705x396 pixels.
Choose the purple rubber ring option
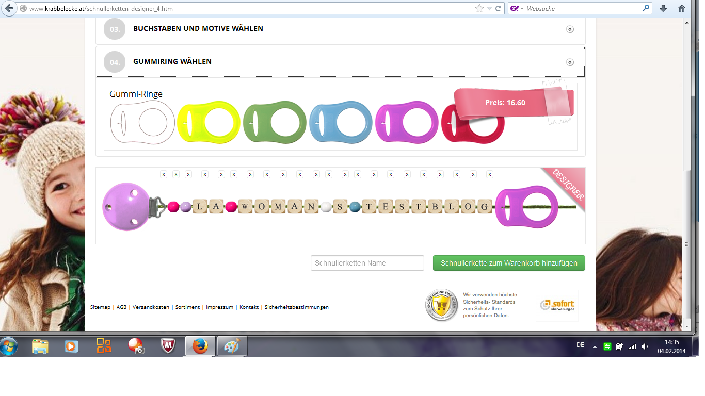tap(407, 122)
